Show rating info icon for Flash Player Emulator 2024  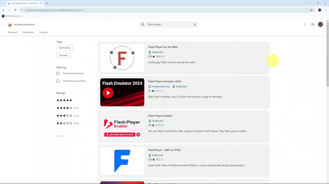pos(162,91)
